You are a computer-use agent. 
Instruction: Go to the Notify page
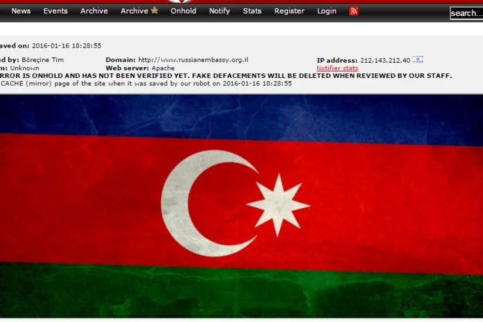(x=219, y=11)
